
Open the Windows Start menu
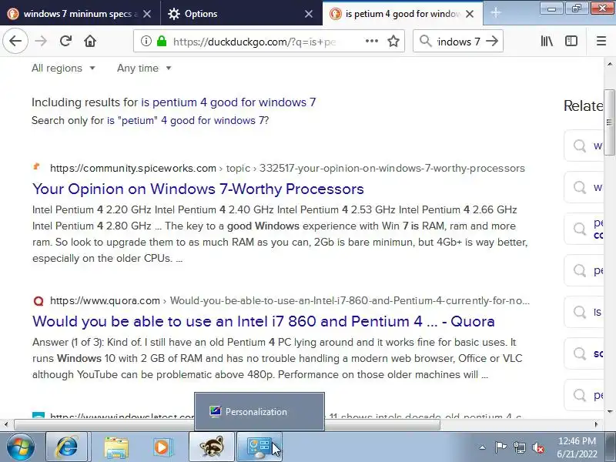coord(20,447)
